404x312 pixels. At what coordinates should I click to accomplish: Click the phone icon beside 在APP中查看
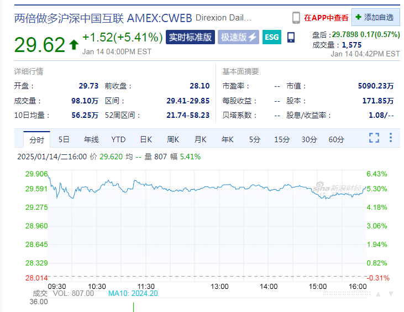(x=296, y=18)
